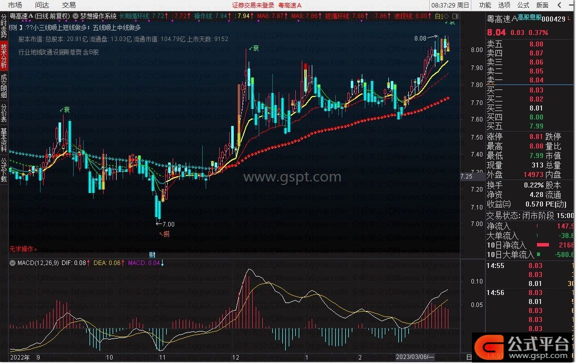Click the 粤高速A (日线.前复权) chart title

click(40, 16)
